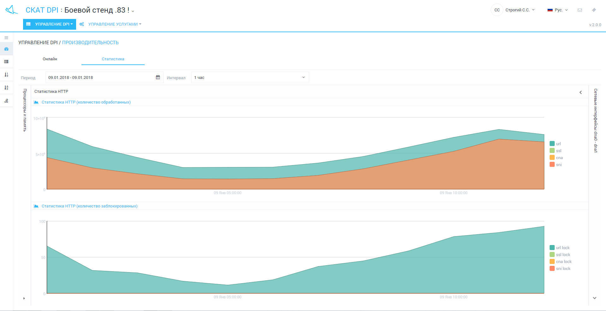Open the Рус. language selector

[x=558, y=10]
